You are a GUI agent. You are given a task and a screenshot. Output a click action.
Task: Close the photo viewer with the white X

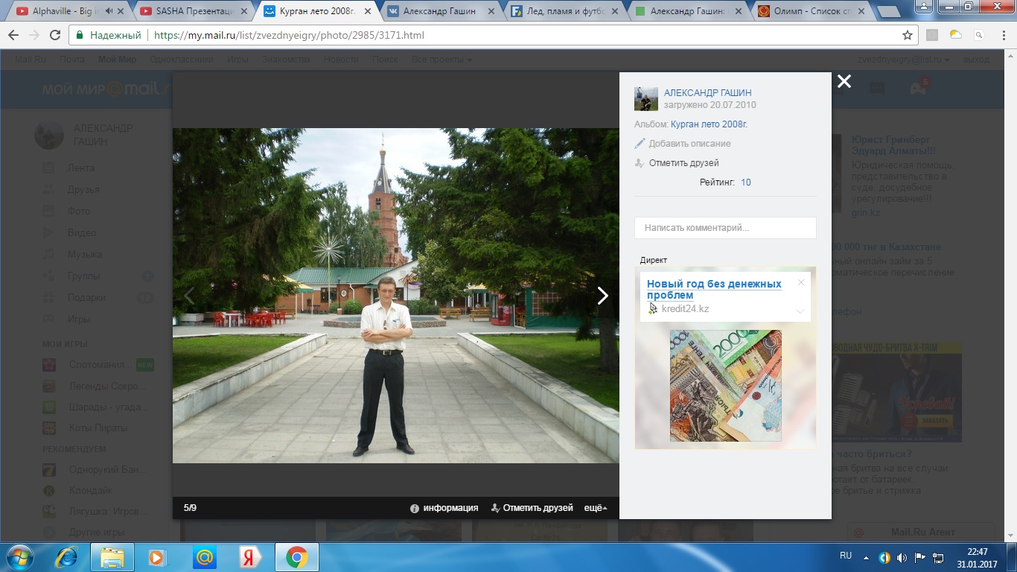tap(844, 82)
